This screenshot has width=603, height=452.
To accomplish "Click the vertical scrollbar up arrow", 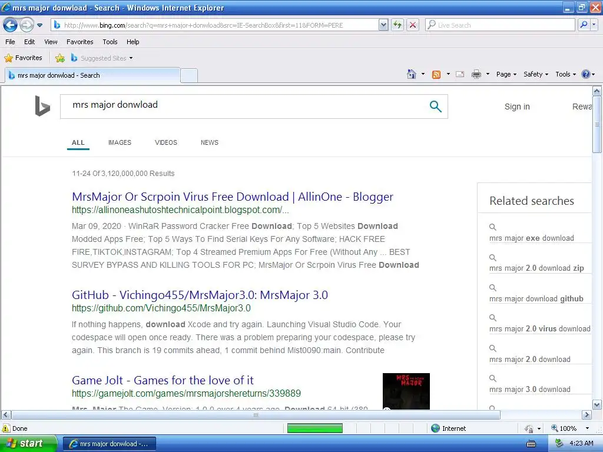I will 597,91.
